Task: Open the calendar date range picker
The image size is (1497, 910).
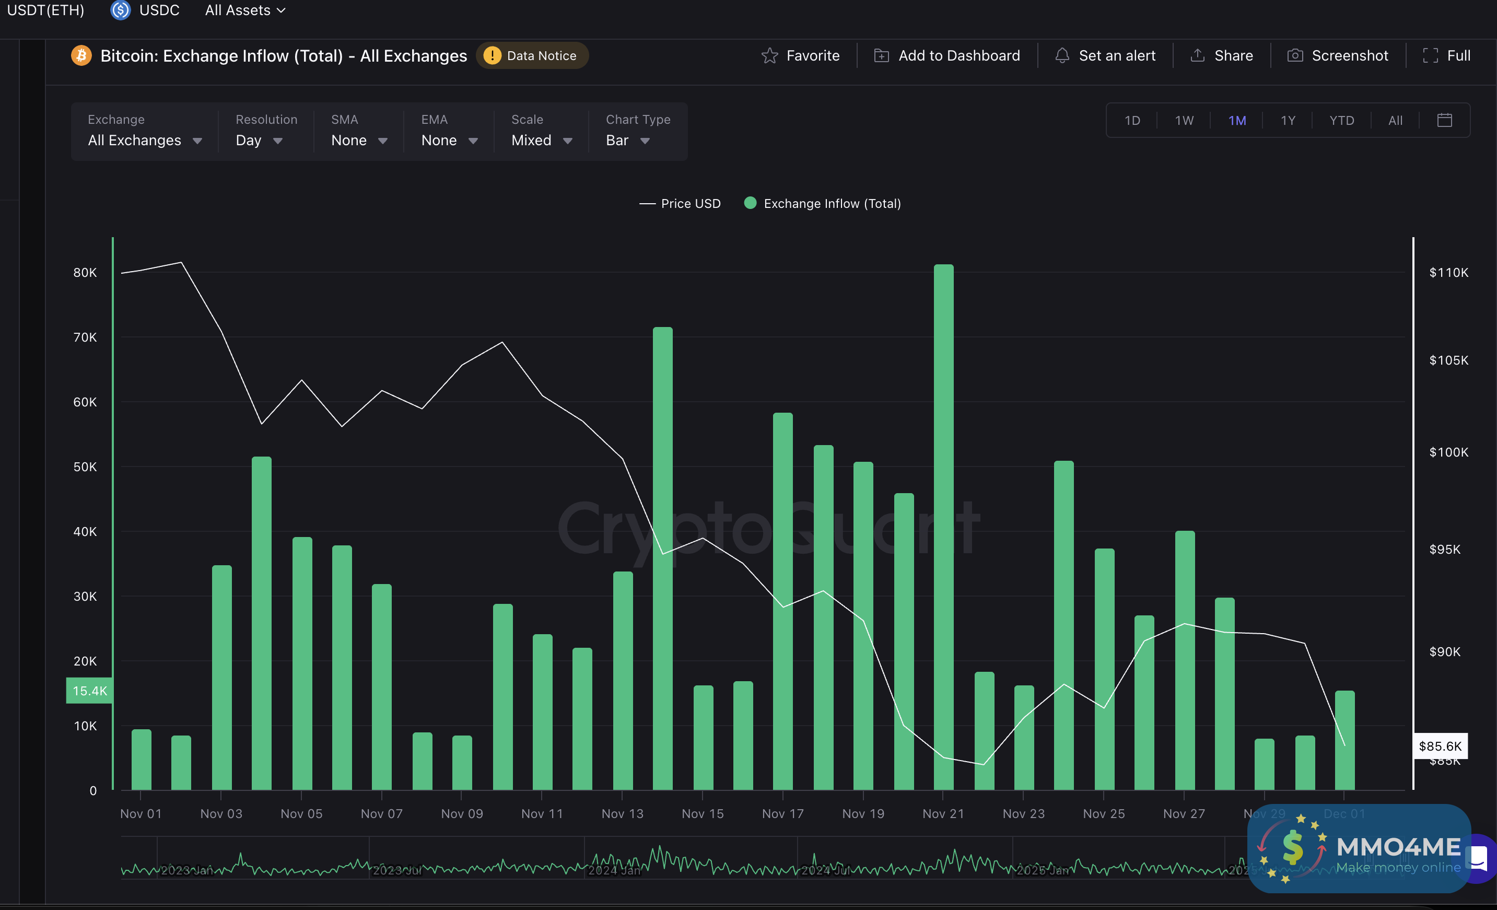Action: [1444, 120]
